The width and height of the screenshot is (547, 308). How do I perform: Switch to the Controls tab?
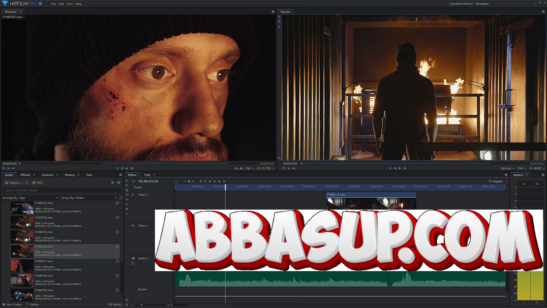(x=47, y=175)
